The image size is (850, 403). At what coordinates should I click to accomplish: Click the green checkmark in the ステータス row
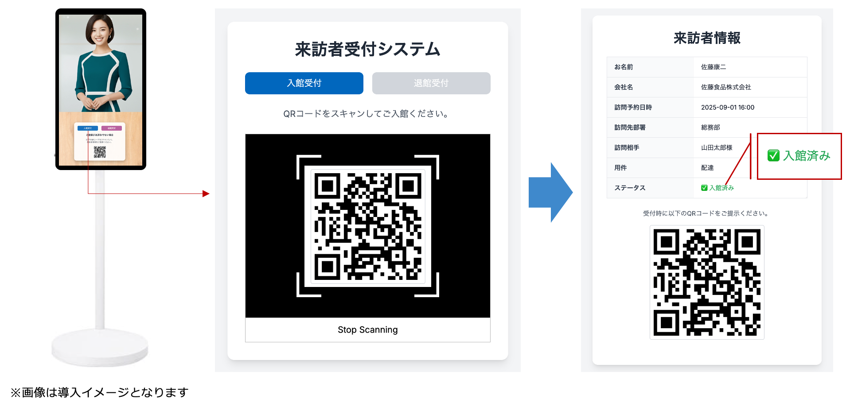click(704, 188)
